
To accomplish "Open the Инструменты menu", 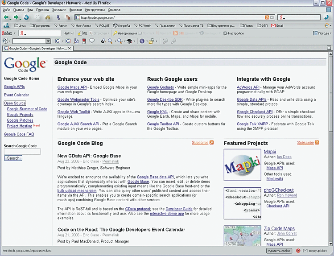I will (x=95, y=10).
